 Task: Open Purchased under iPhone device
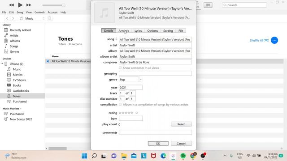pos(20,102)
